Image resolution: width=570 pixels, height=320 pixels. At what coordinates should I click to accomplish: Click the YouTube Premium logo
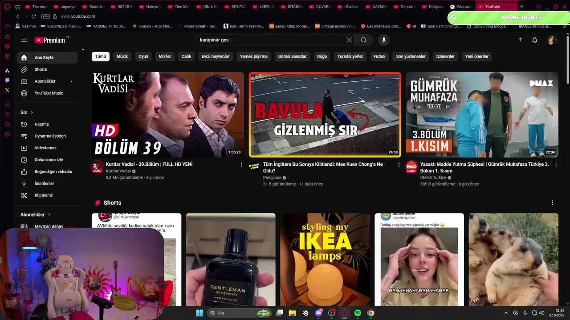[50, 40]
